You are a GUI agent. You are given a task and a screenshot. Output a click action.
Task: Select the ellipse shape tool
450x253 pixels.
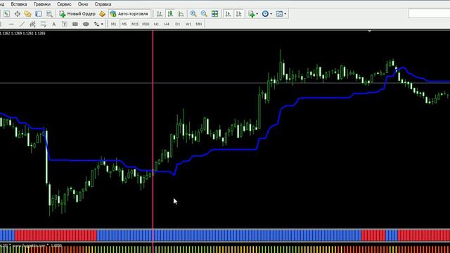pos(86,24)
